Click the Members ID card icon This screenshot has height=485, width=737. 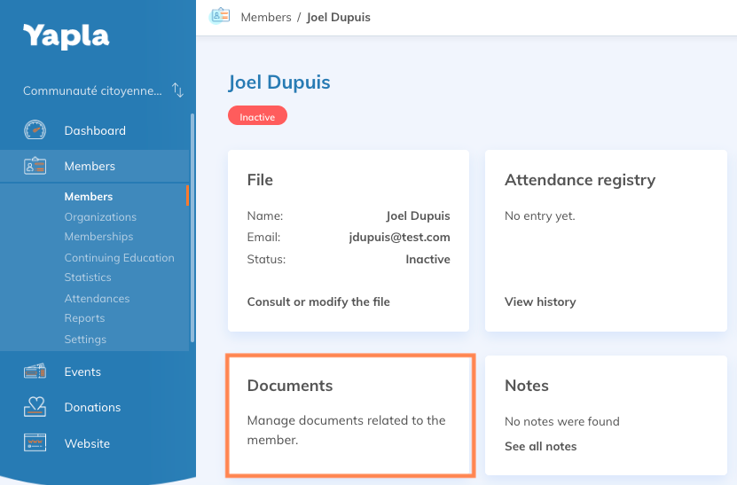(x=35, y=166)
